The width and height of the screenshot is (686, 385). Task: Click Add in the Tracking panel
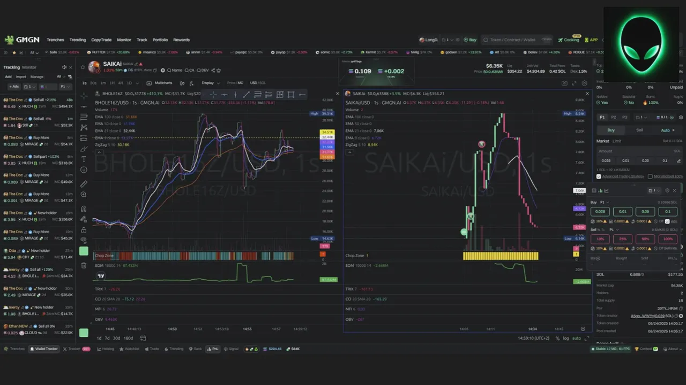pyautogui.click(x=8, y=76)
